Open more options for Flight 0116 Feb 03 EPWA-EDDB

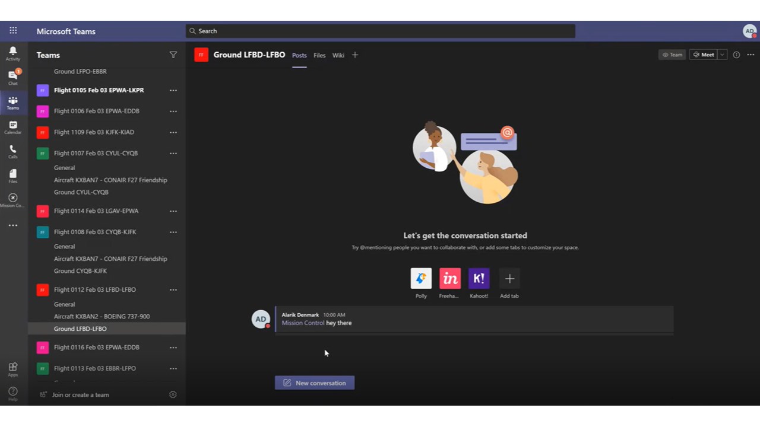coord(173,347)
